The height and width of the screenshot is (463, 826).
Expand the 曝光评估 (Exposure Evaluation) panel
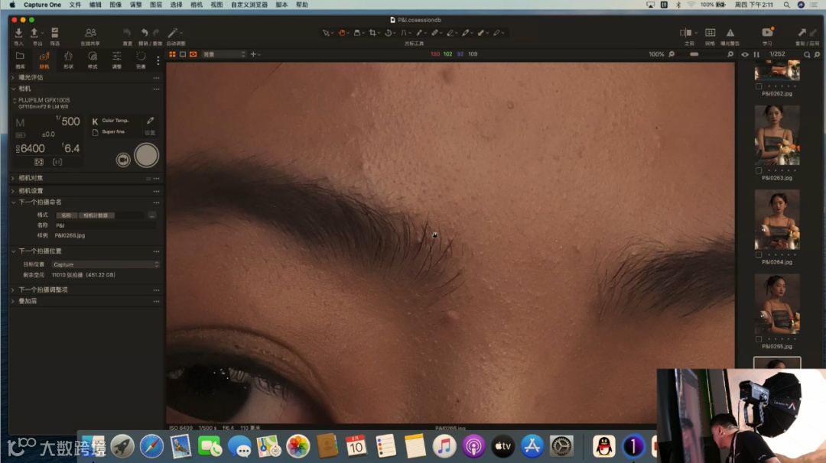[x=13, y=77]
